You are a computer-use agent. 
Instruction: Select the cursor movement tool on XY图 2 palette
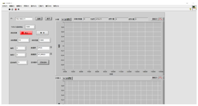(64, 78)
